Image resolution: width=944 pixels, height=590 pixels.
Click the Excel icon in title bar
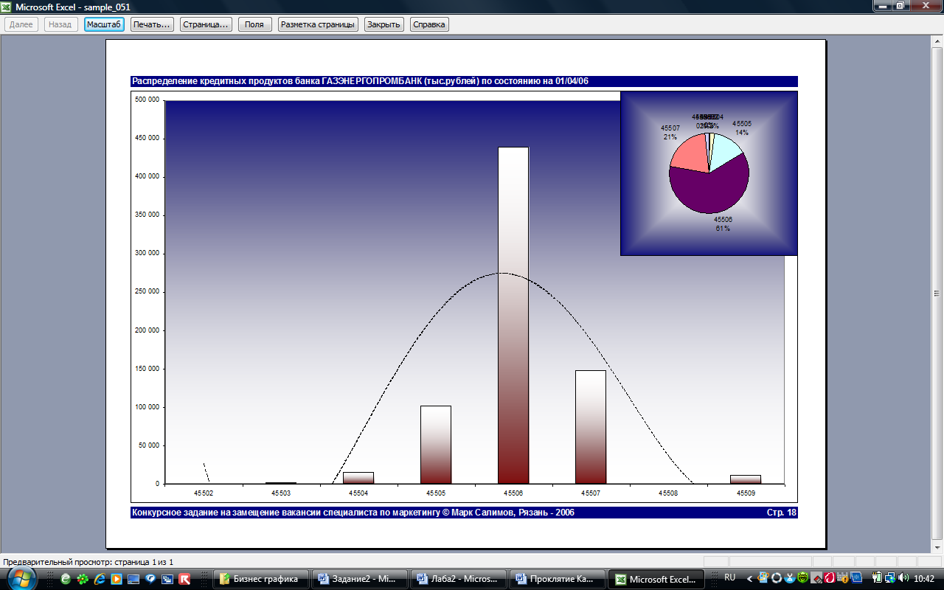pyautogui.click(x=7, y=7)
